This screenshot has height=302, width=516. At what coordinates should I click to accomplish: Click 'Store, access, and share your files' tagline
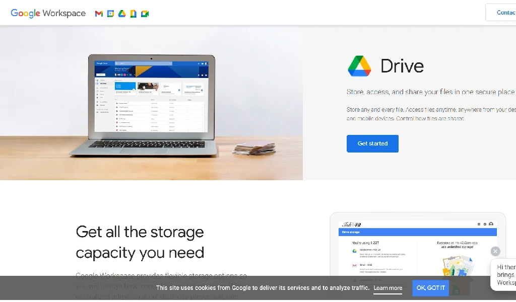coord(431,92)
